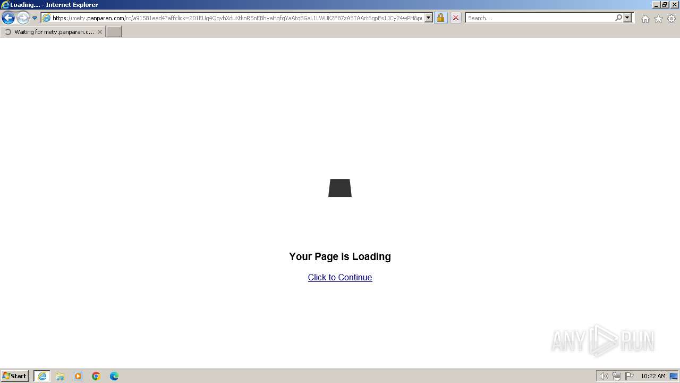Open the Windows Start menu
680x383 pixels.
15,376
